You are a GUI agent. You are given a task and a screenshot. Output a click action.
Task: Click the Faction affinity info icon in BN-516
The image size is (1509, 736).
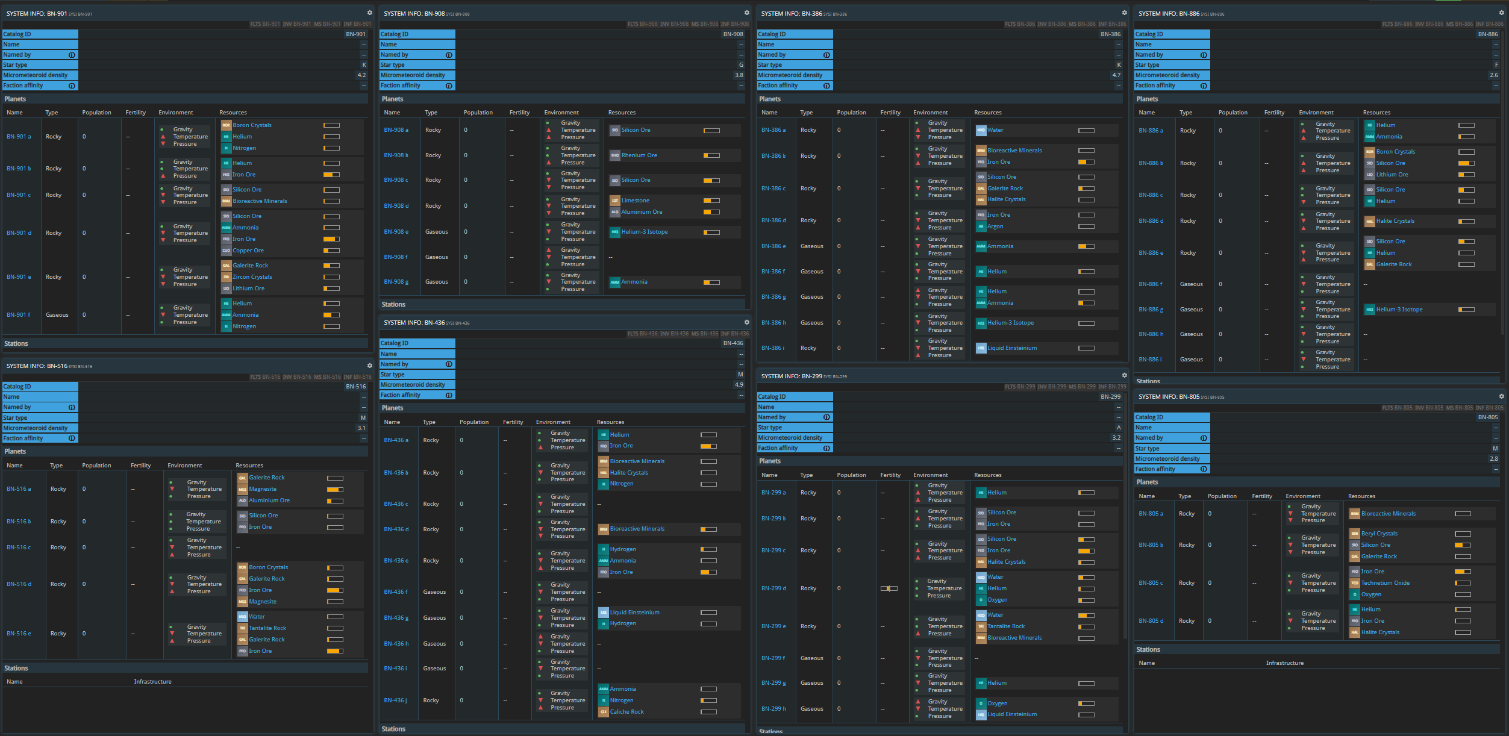click(72, 438)
